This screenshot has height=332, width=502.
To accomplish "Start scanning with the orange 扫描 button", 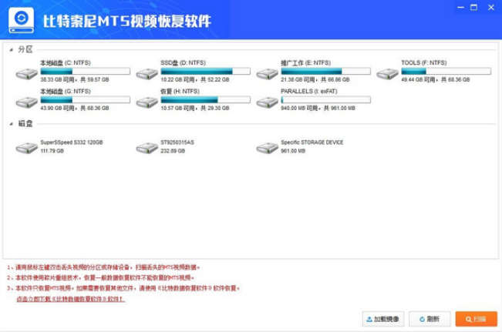I will (x=477, y=319).
